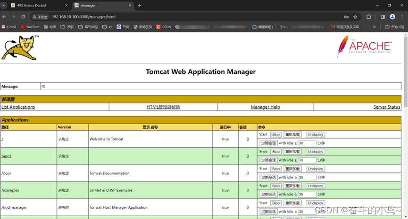Expand the tab search dropdown arrow
The height and width of the screenshot is (219, 408).
coord(4,5)
